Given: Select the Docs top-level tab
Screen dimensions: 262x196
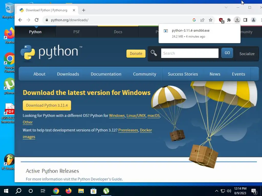Looking at the screenshot, I should click(x=118, y=32).
